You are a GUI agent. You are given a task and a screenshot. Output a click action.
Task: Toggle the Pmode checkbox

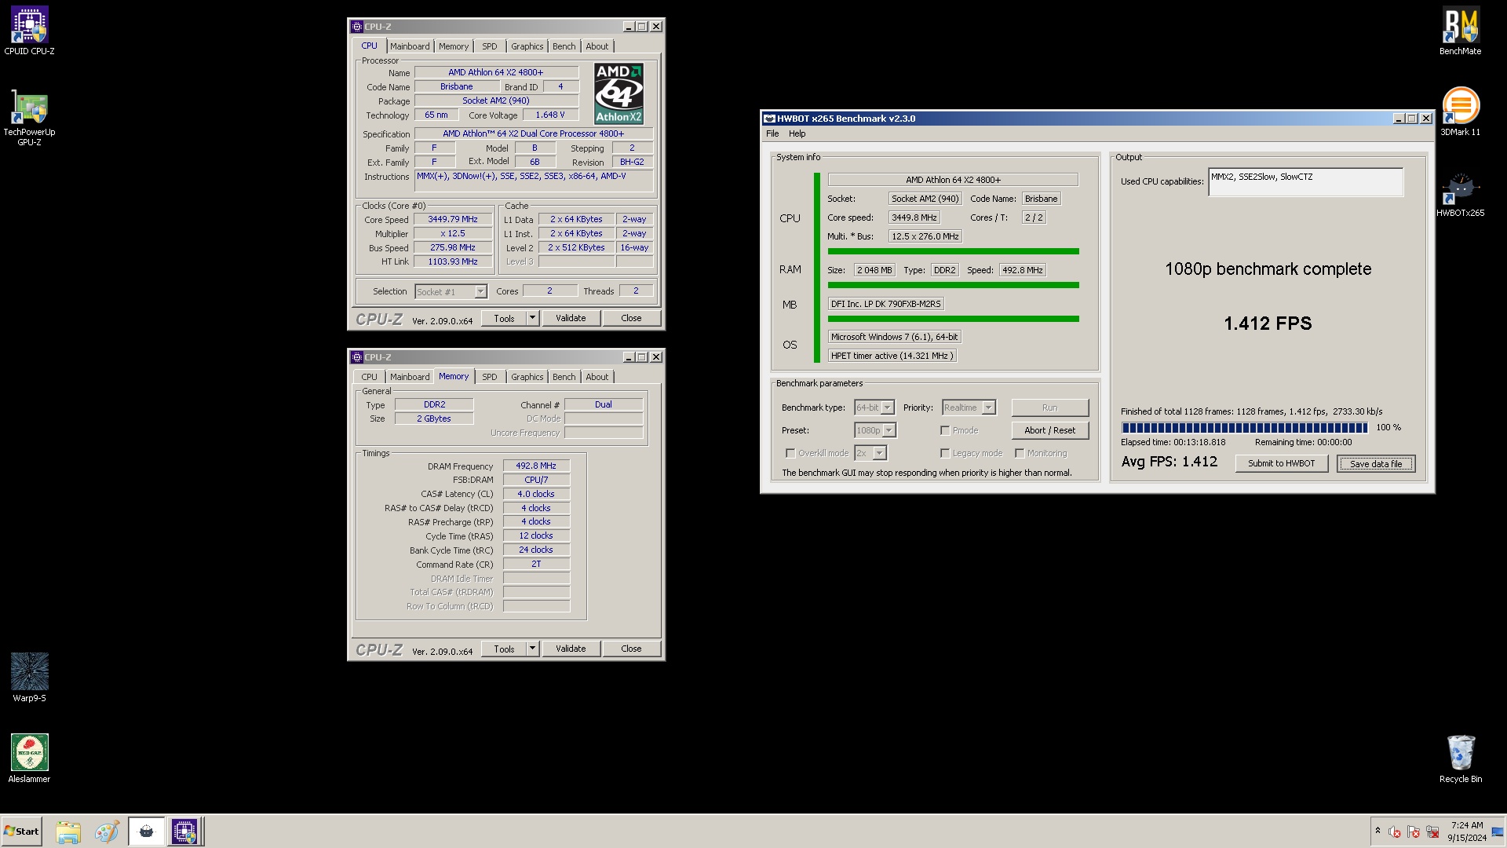coord(945,430)
